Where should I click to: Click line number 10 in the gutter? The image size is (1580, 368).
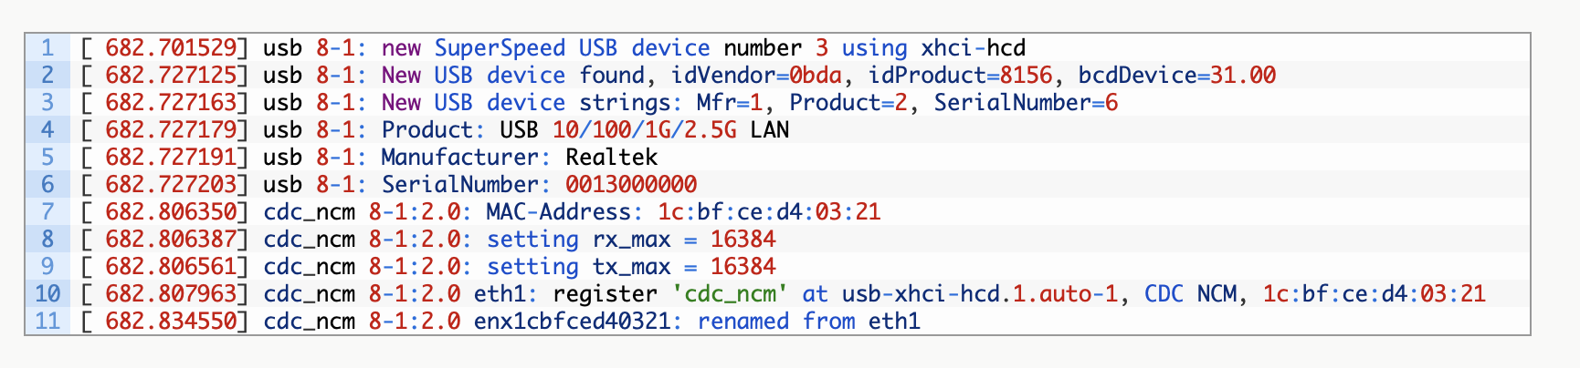pos(47,293)
